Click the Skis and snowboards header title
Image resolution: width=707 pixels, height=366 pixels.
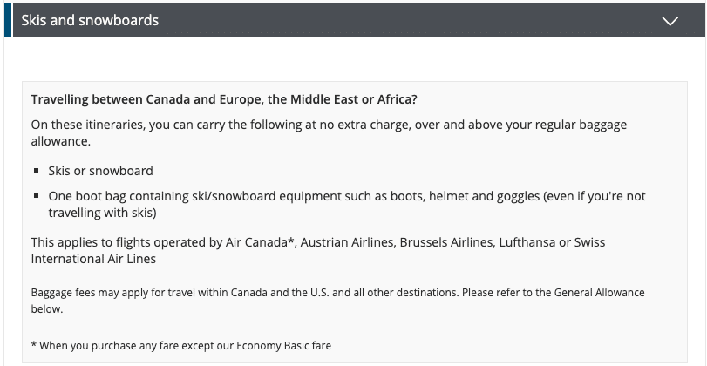pos(90,20)
